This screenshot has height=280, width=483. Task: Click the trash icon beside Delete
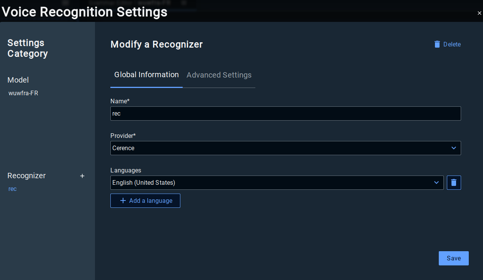pos(437,44)
